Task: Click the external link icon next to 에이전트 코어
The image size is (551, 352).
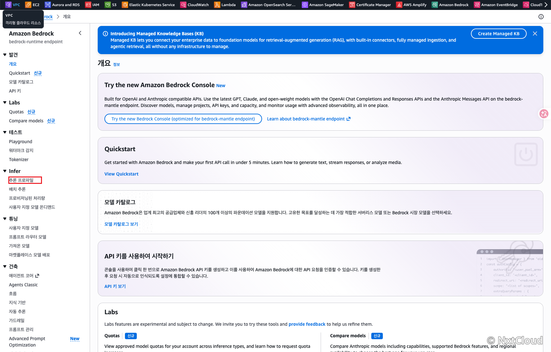Action: [37, 275]
